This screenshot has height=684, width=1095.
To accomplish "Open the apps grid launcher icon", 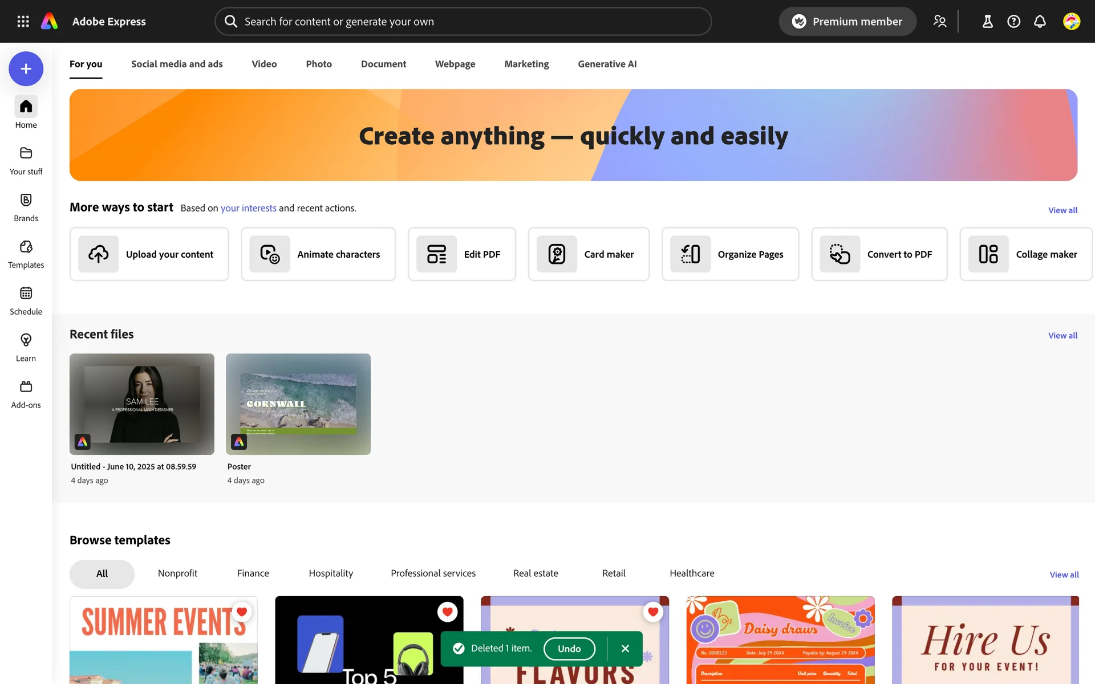I will pos(23,22).
